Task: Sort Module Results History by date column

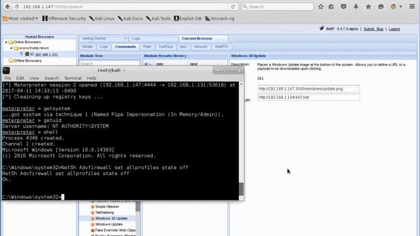Action: [x=171, y=64]
